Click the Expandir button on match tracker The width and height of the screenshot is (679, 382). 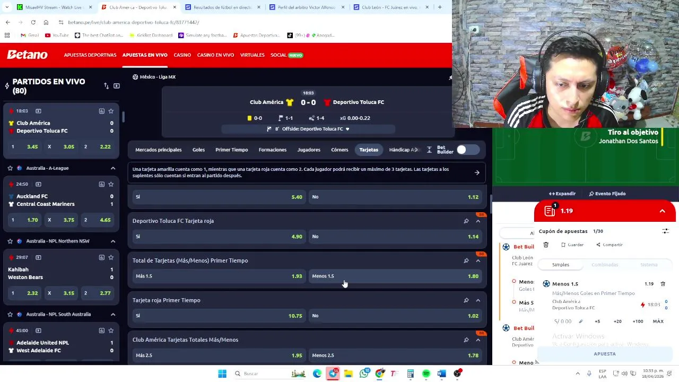(x=562, y=194)
